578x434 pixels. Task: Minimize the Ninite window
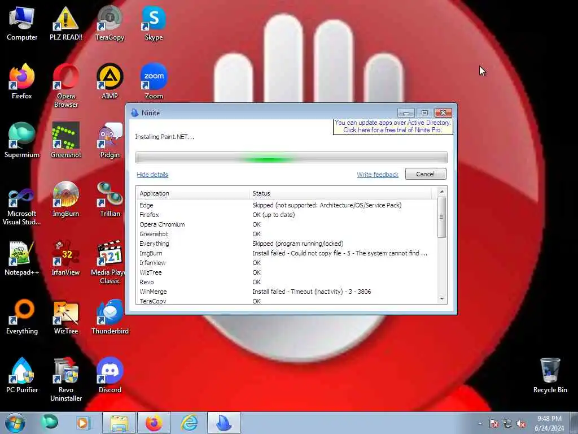[406, 112]
